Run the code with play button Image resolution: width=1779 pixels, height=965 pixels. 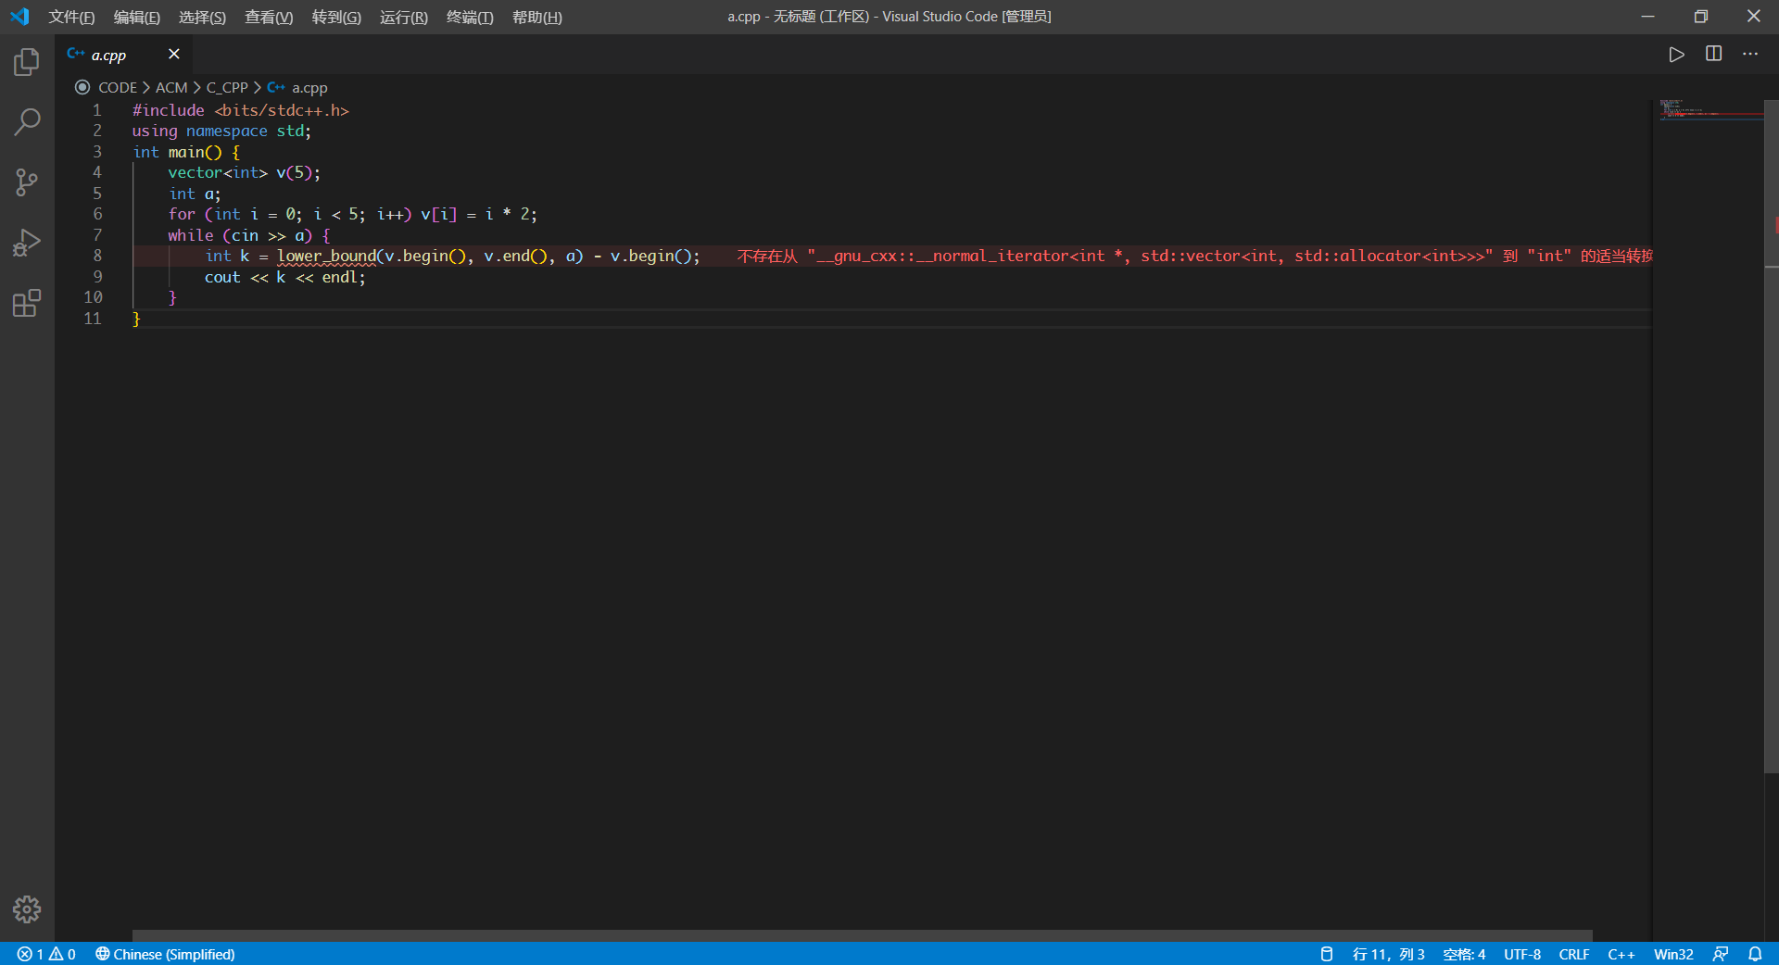[x=1676, y=55]
